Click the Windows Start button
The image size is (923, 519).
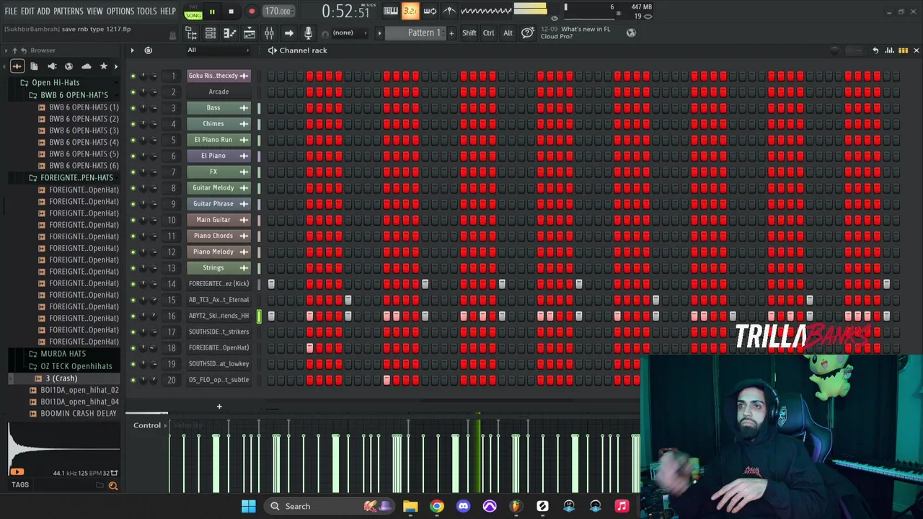tap(249, 506)
